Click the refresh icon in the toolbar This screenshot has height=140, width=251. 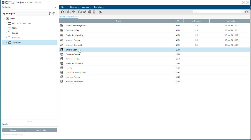[63, 12]
